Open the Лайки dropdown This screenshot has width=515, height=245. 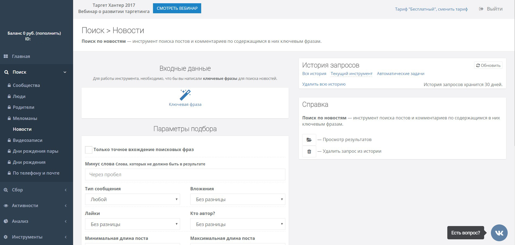coord(132,224)
